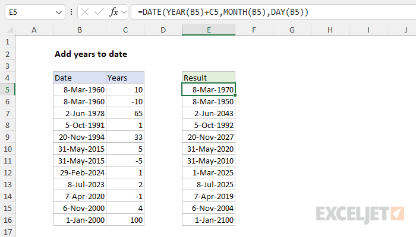Select result cell 6-Nov-2004

coord(209,208)
